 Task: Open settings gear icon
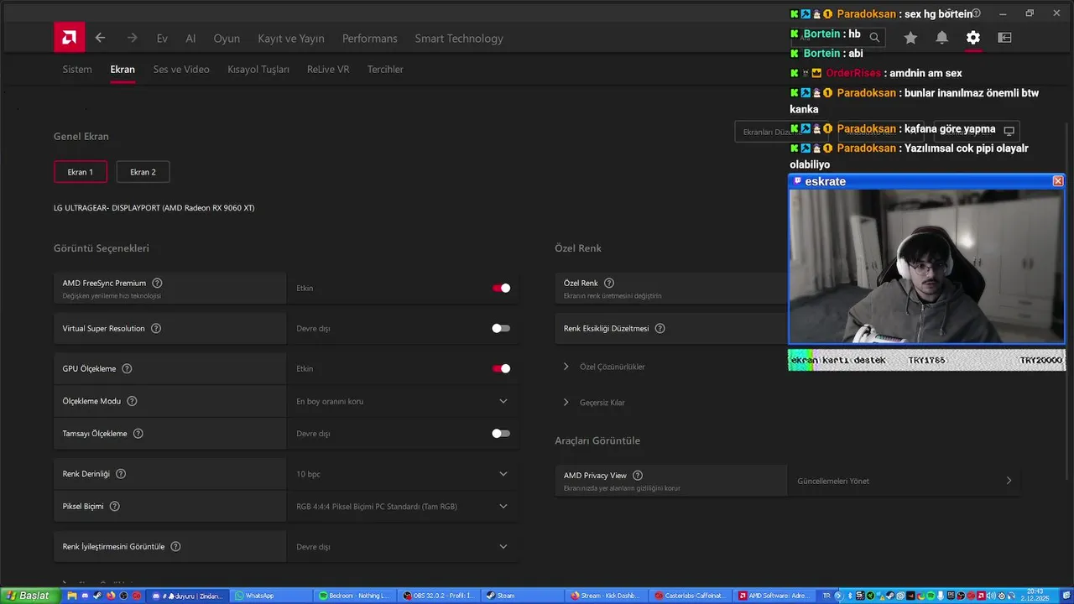tap(973, 38)
